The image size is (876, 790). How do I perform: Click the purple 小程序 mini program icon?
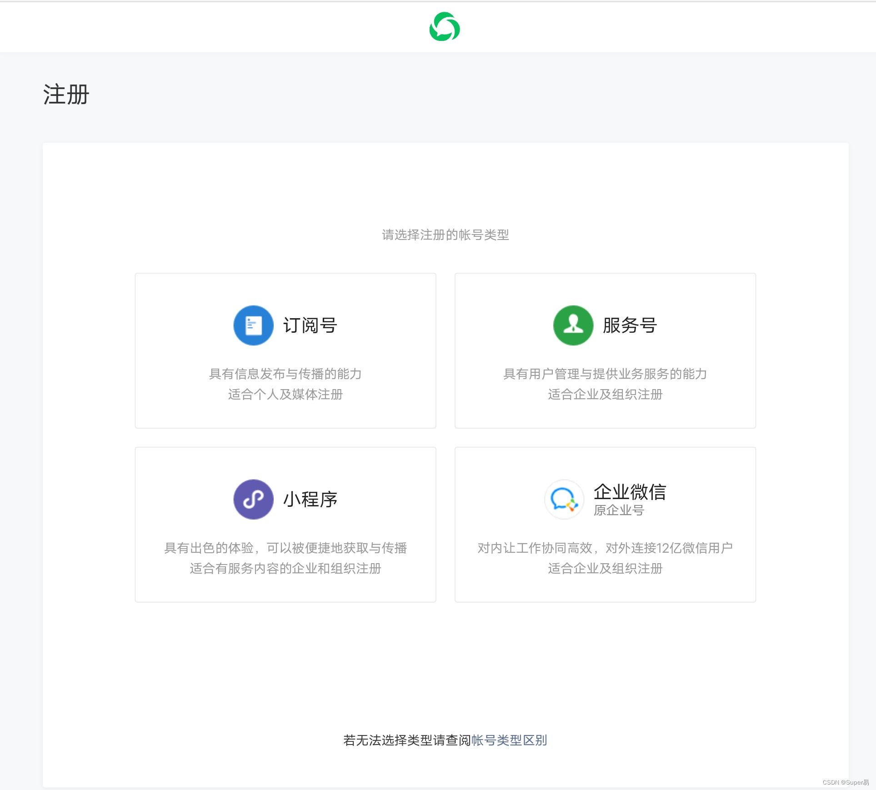coord(253,500)
